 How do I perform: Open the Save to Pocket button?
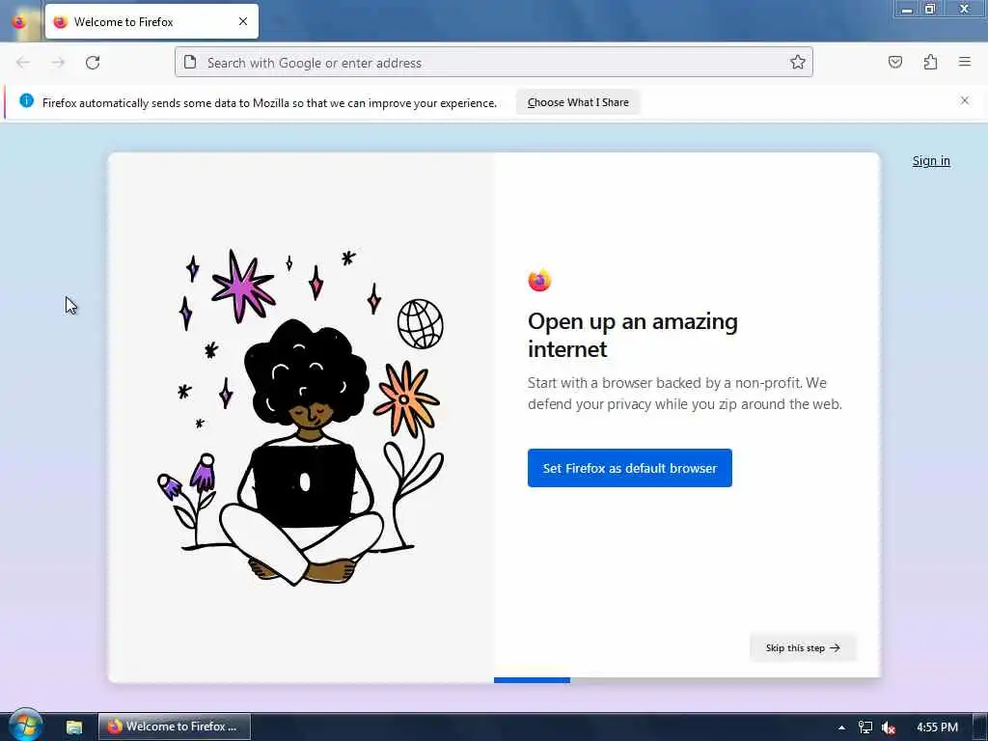point(894,62)
